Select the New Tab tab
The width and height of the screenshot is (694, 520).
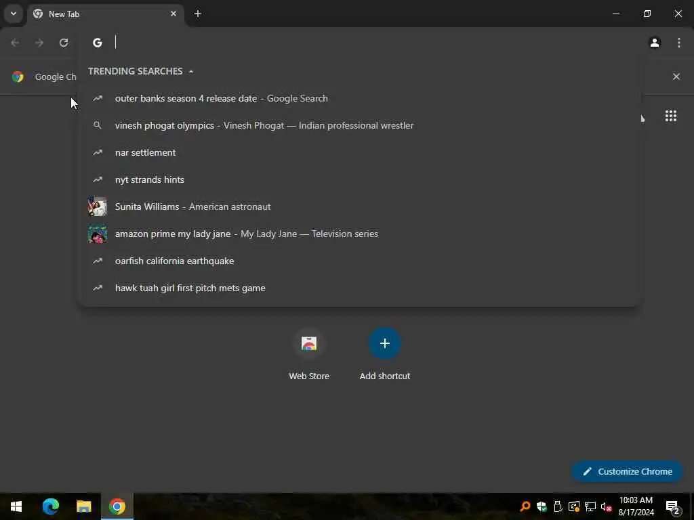click(x=105, y=14)
